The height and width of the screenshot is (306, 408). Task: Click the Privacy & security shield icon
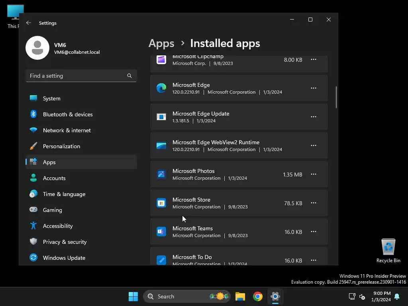[x=33, y=241]
